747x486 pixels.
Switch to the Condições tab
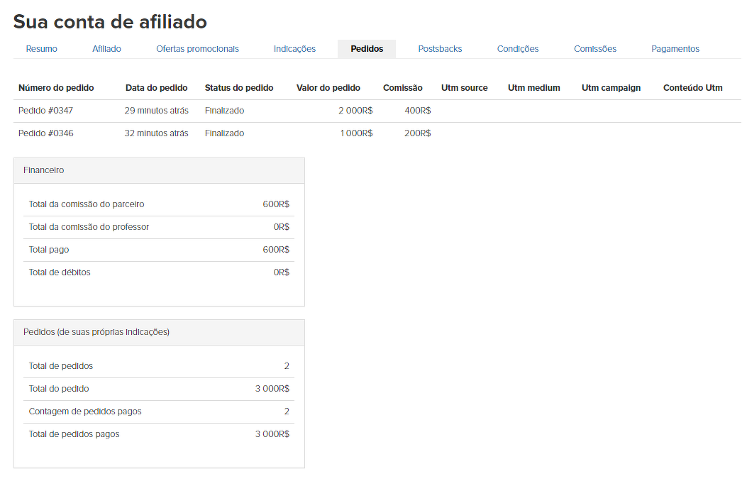click(518, 49)
